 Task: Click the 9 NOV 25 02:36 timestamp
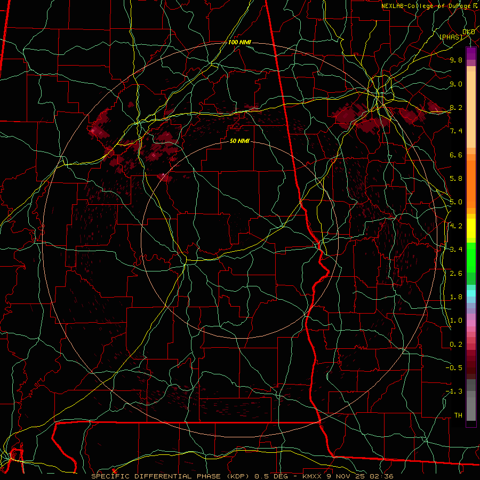(x=359, y=476)
